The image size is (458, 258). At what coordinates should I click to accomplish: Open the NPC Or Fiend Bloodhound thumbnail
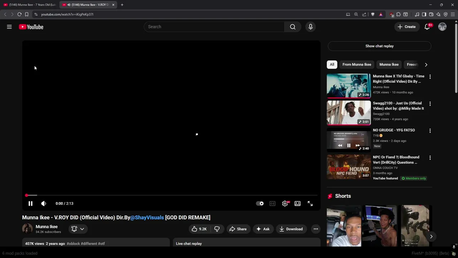click(x=349, y=167)
